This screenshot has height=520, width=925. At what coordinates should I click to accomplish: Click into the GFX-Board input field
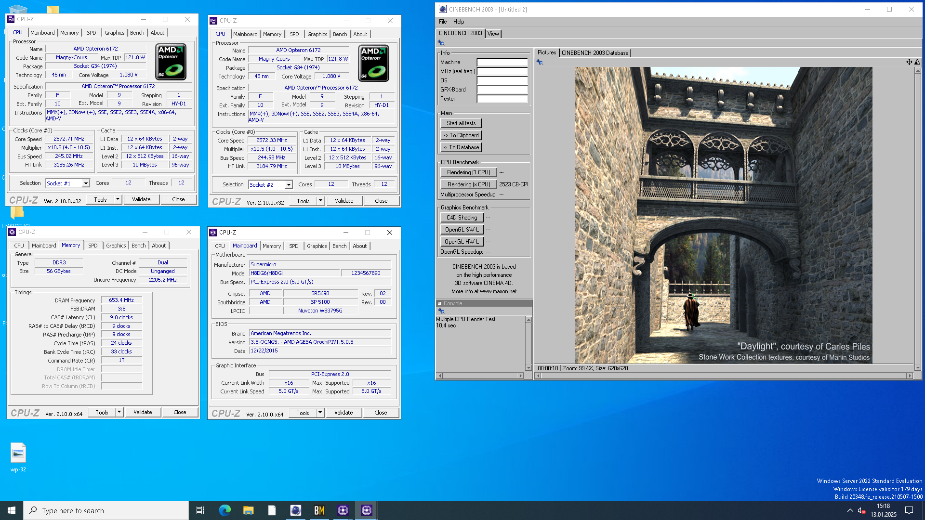click(502, 90)
